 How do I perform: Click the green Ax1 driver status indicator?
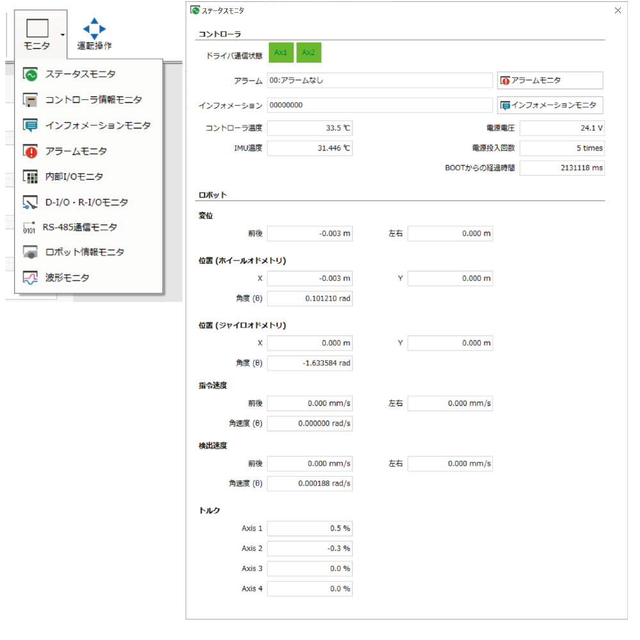pos(280,53)
